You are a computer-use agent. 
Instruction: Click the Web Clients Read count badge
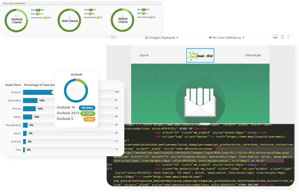(x=91, y=10)
